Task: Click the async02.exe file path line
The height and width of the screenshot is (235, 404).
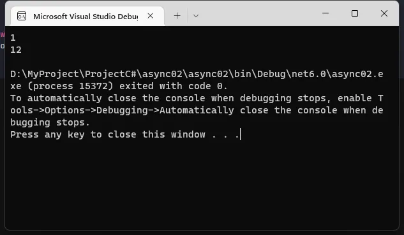Action: click(197, 74)
